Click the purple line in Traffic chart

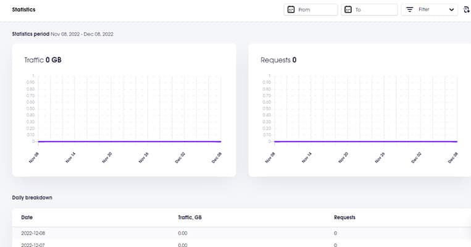pyautogui.click(x=123, y=141)
